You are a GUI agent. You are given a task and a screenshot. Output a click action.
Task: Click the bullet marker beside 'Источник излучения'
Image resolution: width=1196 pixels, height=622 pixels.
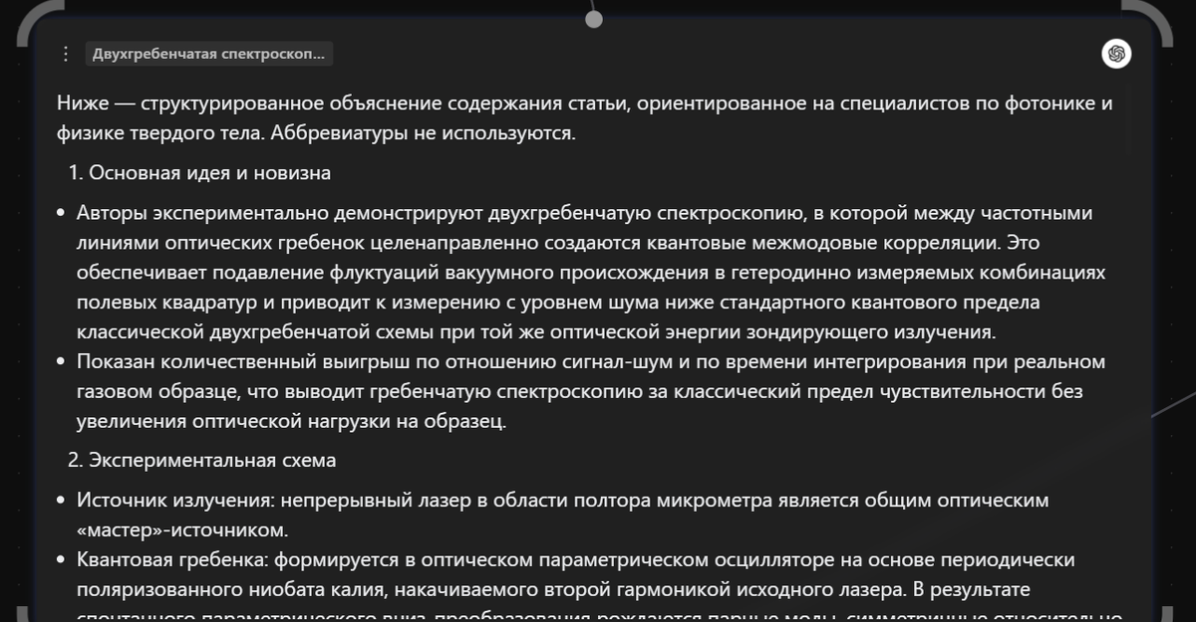point(63,500)
